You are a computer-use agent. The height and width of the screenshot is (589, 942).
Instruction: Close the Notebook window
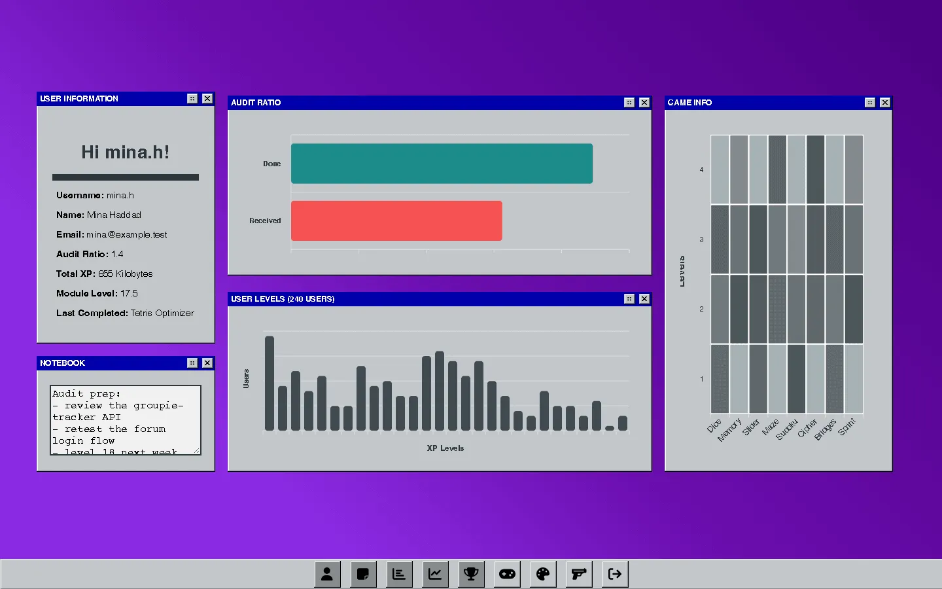207,363
